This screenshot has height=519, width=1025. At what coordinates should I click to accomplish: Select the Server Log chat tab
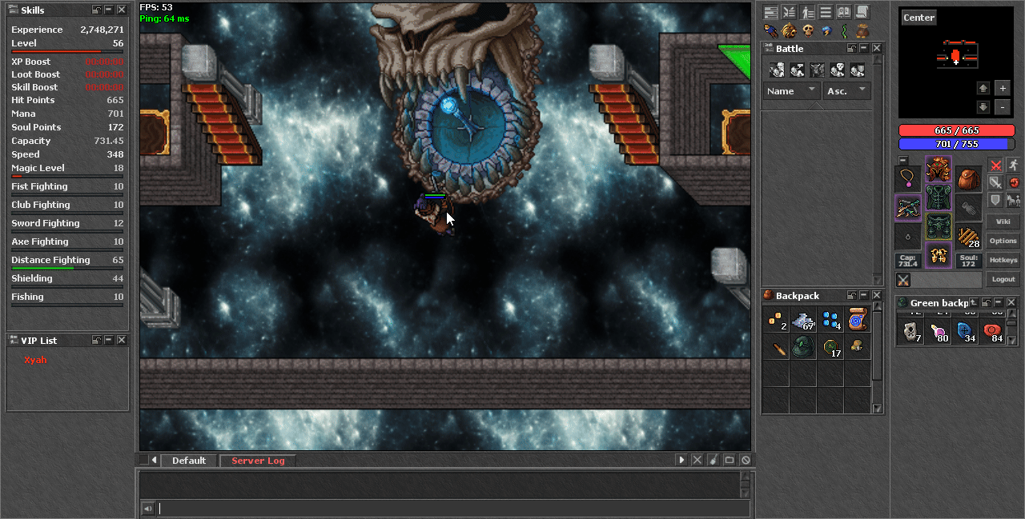click(x=258, y=461)
